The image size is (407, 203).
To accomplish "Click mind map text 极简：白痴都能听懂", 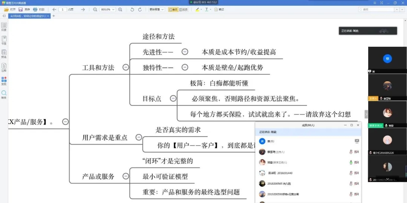I will point(219,83).
